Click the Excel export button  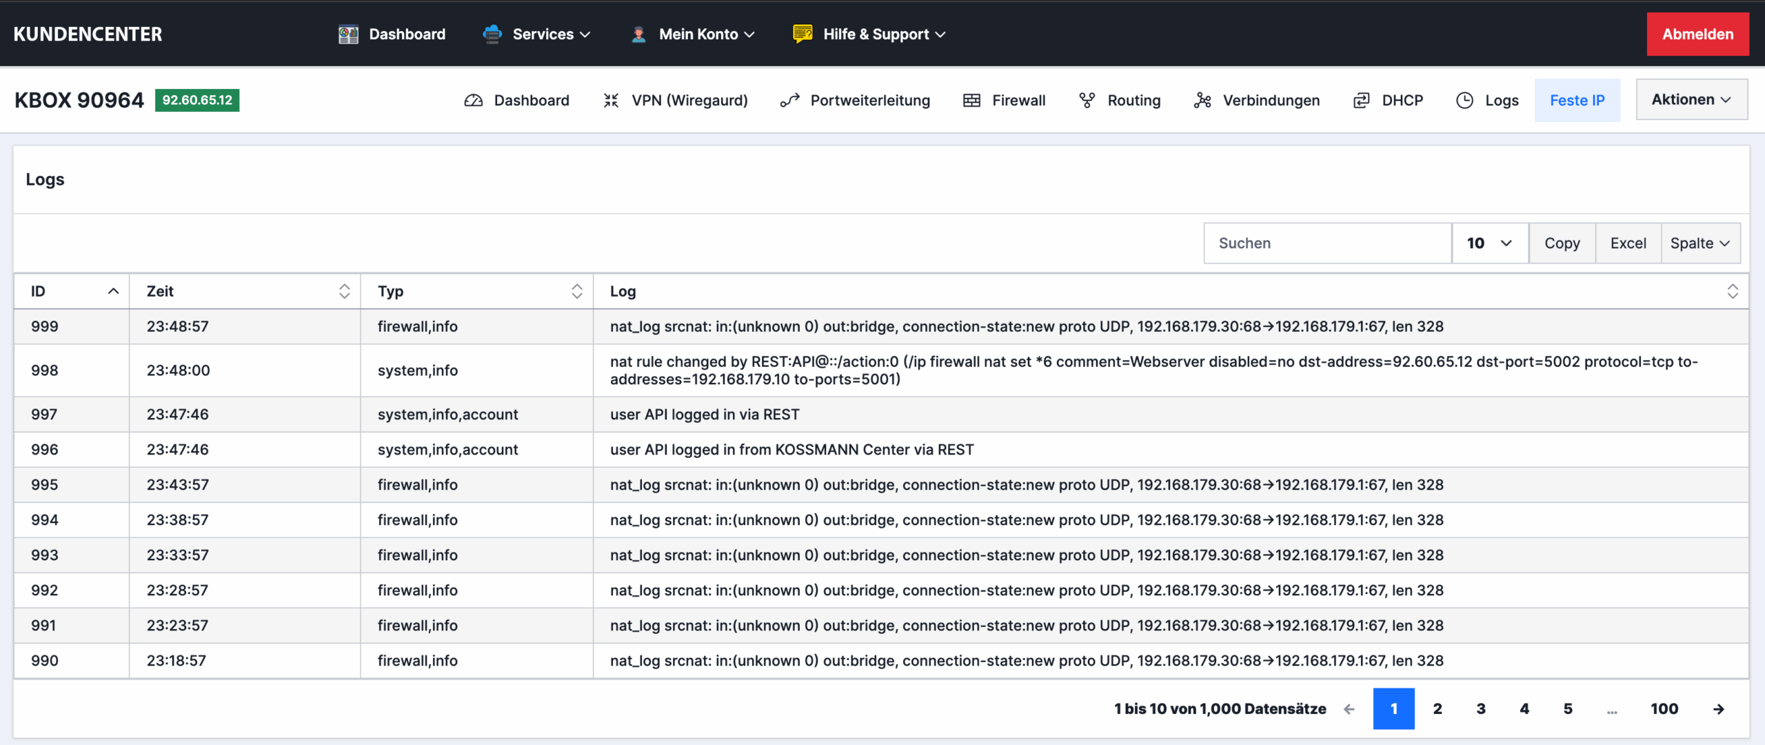coord(1628,243)
